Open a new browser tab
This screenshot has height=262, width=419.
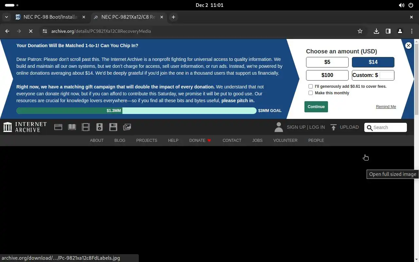tap(173, 17)
